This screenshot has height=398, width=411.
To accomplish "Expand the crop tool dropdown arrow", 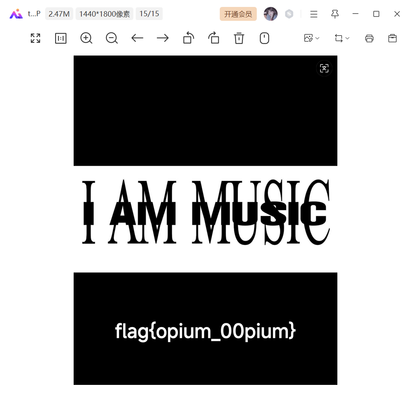I will point(347,38).
